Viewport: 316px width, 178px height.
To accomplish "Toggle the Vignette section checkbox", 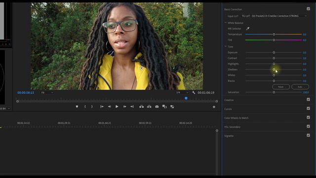I will (308, 135).
